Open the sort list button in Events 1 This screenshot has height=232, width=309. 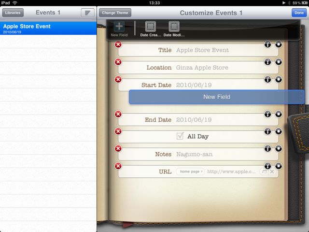(x=87, y=13)
